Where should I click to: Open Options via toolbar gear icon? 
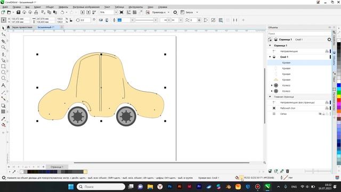tap(175, 12)
